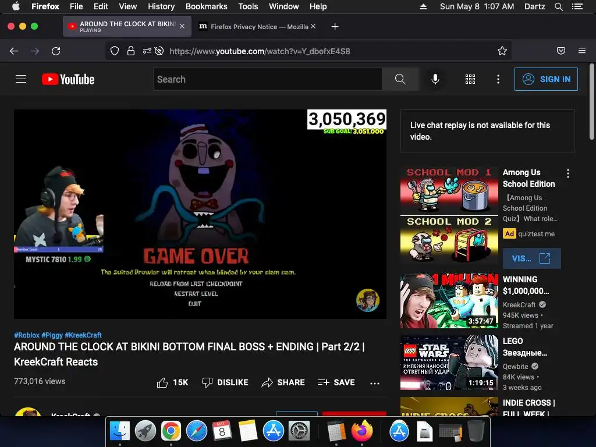The image size is (596, 447).
Task: Switch to Firefox Privacy Notice tab
Action: tap(257, 27)
